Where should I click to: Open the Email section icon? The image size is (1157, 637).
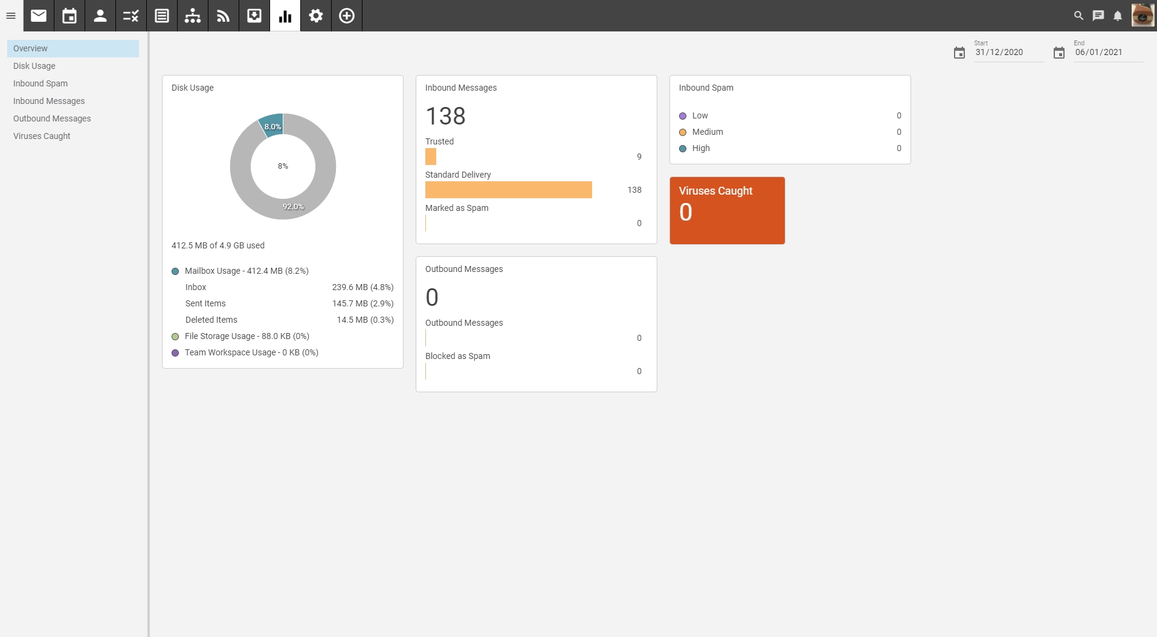(39, 16)
